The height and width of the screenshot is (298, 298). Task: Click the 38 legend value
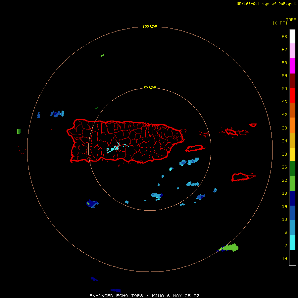[284, 128]
